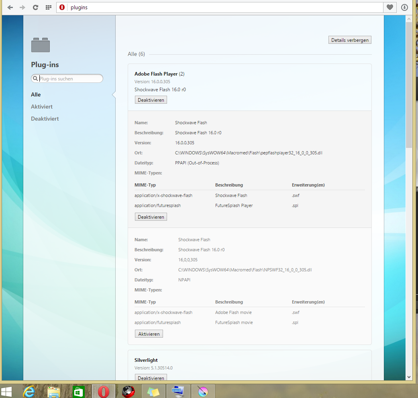The image size is (418, 398).
Task: Click the NPAPI file type value
Action: (184, 280)
